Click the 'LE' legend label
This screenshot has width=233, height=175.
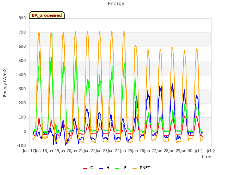point(125,168)
